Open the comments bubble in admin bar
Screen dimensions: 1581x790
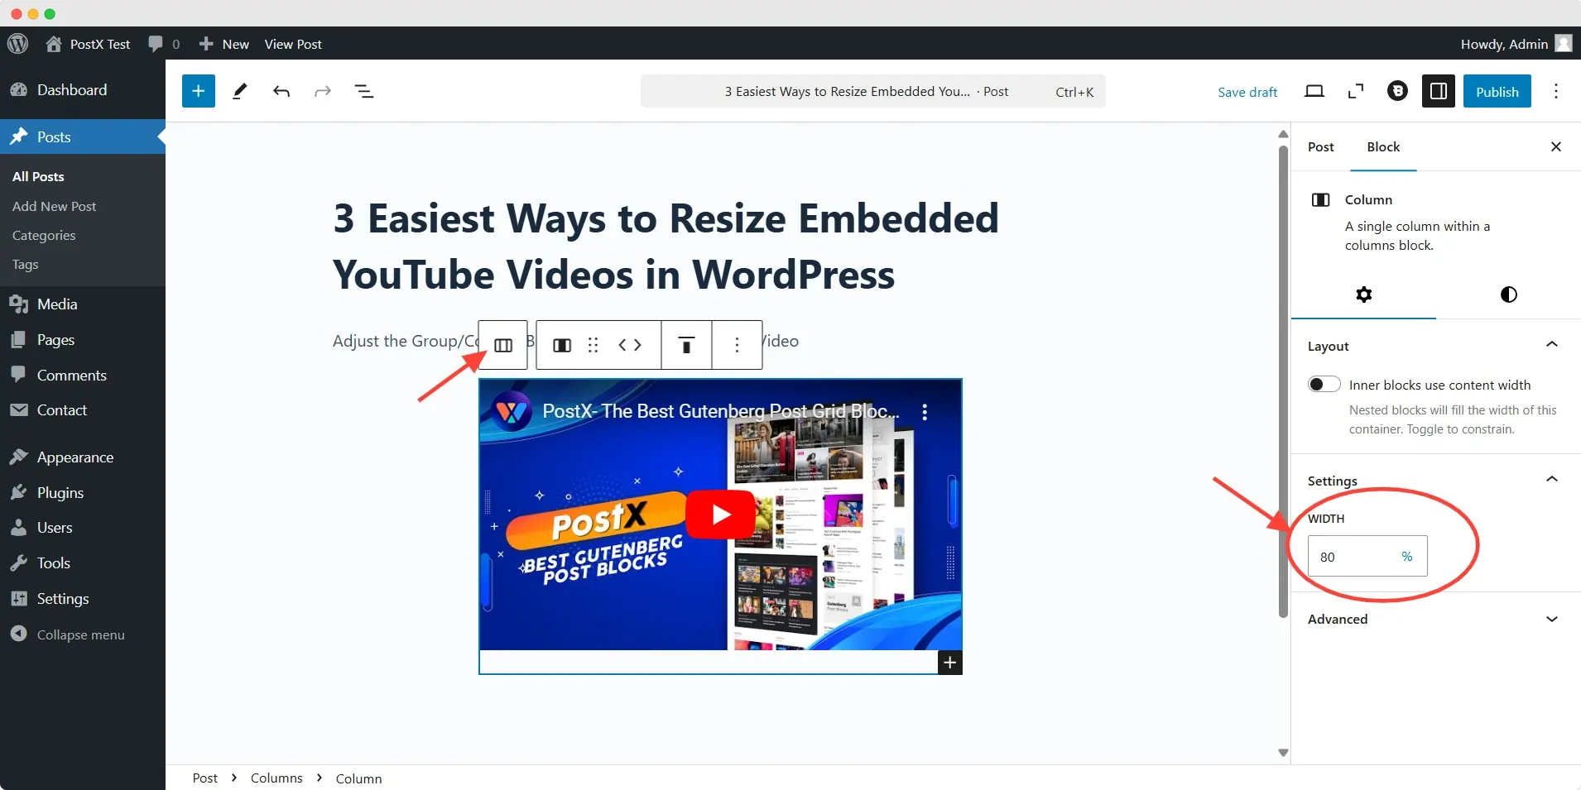163,44
